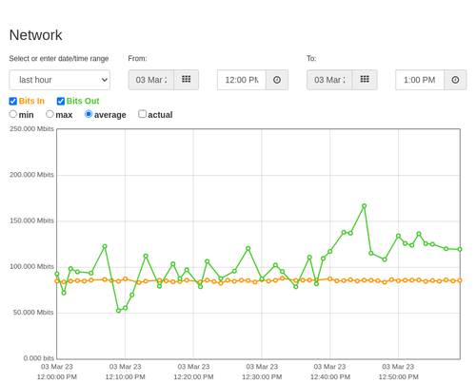Open the To time clock picker icon
The width and height of the screenshot is (476, 383).
click(x=455, y=80)
